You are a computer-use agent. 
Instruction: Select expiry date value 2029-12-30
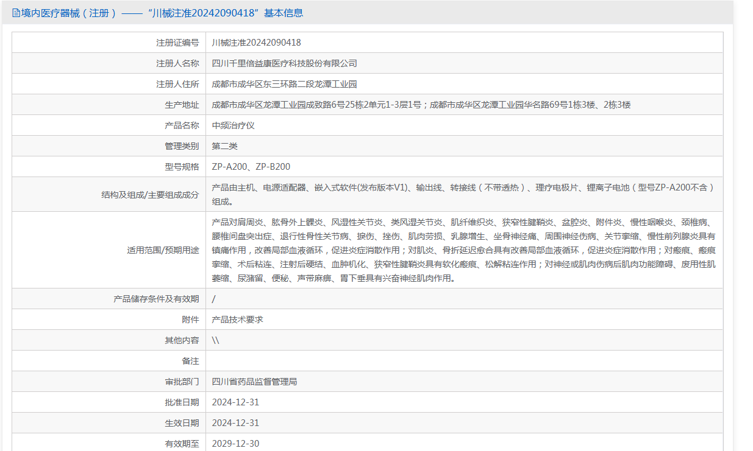point(235,444)
